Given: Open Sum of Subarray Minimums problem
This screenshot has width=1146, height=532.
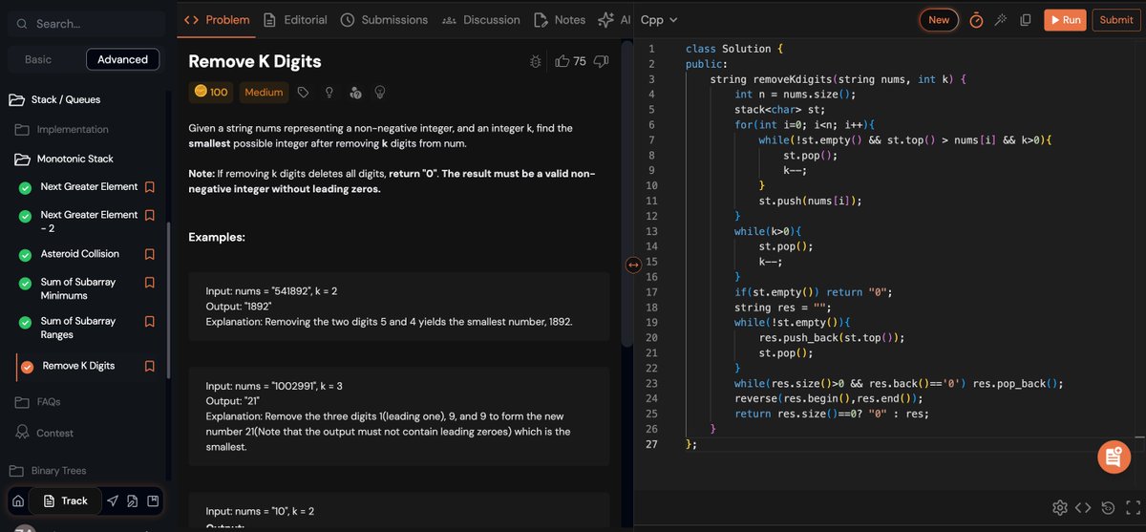Looking at the screenshot, I should click(77, 288).
